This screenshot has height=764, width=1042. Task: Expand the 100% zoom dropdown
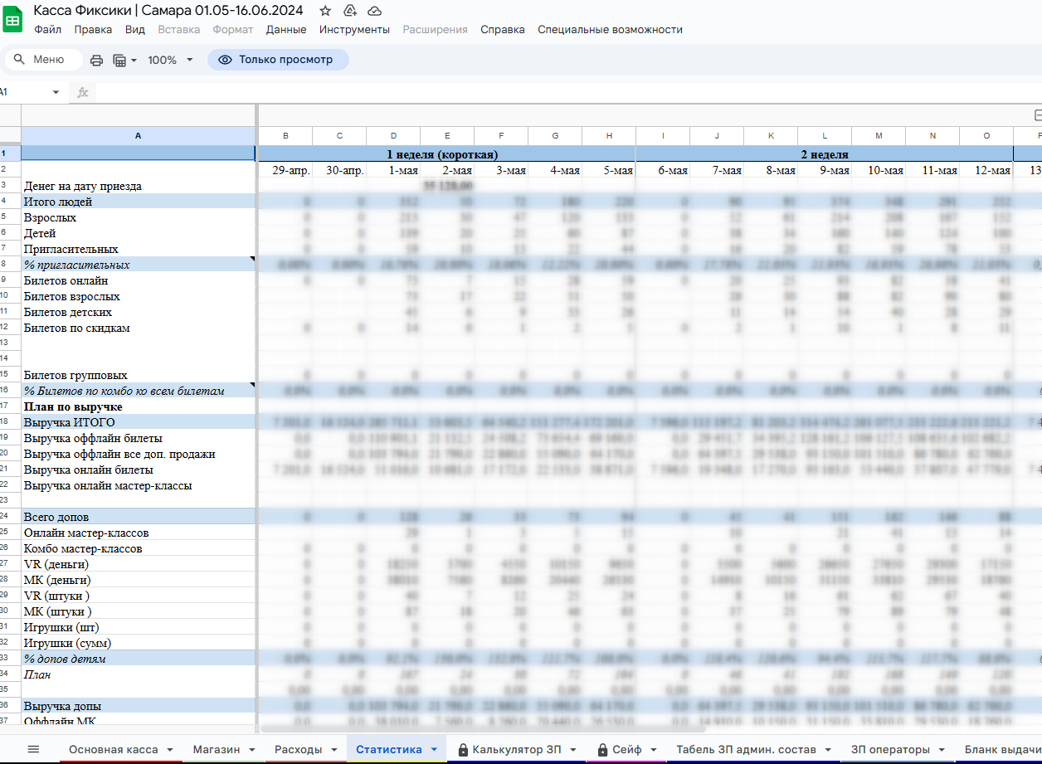[170, 60]
